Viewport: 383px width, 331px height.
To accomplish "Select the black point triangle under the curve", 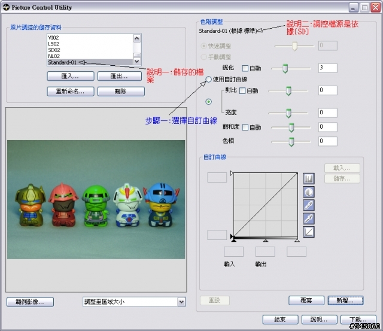I will [234, 241].
